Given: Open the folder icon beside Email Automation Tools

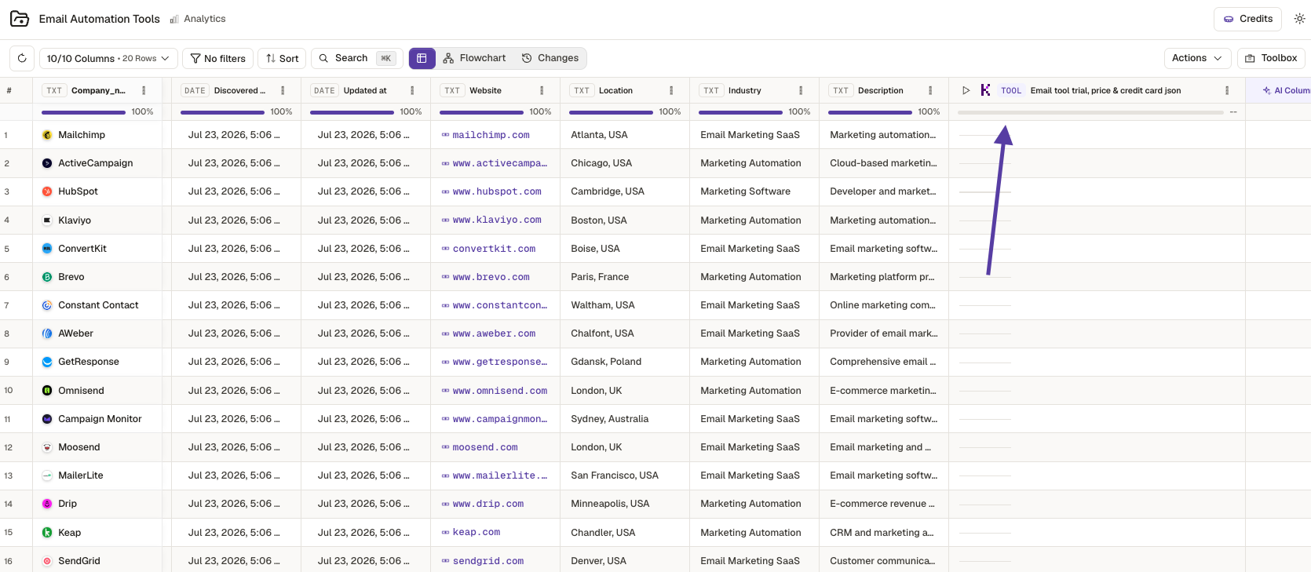Looking at the screenshot, I should (20, 19).
